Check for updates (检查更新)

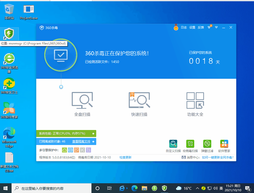pos(125,157)
